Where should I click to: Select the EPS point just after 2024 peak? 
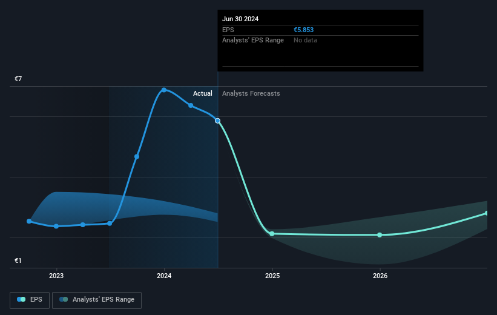pyautogui.click(x=191, y=105)
